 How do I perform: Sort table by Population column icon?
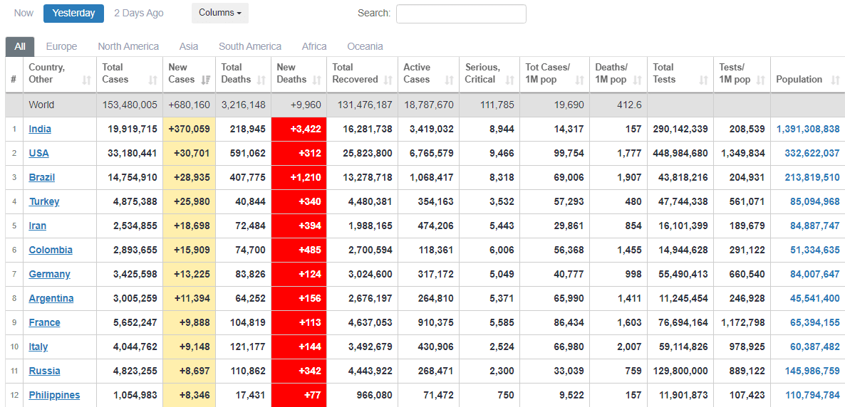click(x=835, y=80)
